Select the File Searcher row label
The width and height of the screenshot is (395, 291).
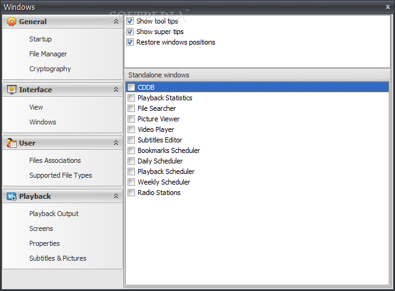(x=157, y=108)
